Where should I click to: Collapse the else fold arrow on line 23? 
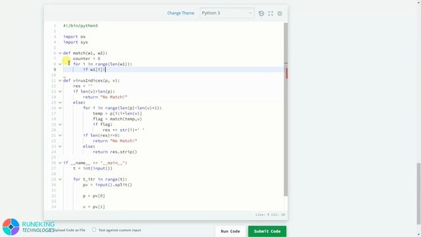60,146
